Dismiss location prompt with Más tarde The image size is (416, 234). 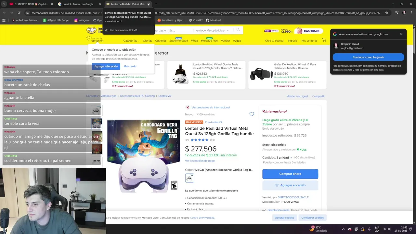click(x=130, y=66)
